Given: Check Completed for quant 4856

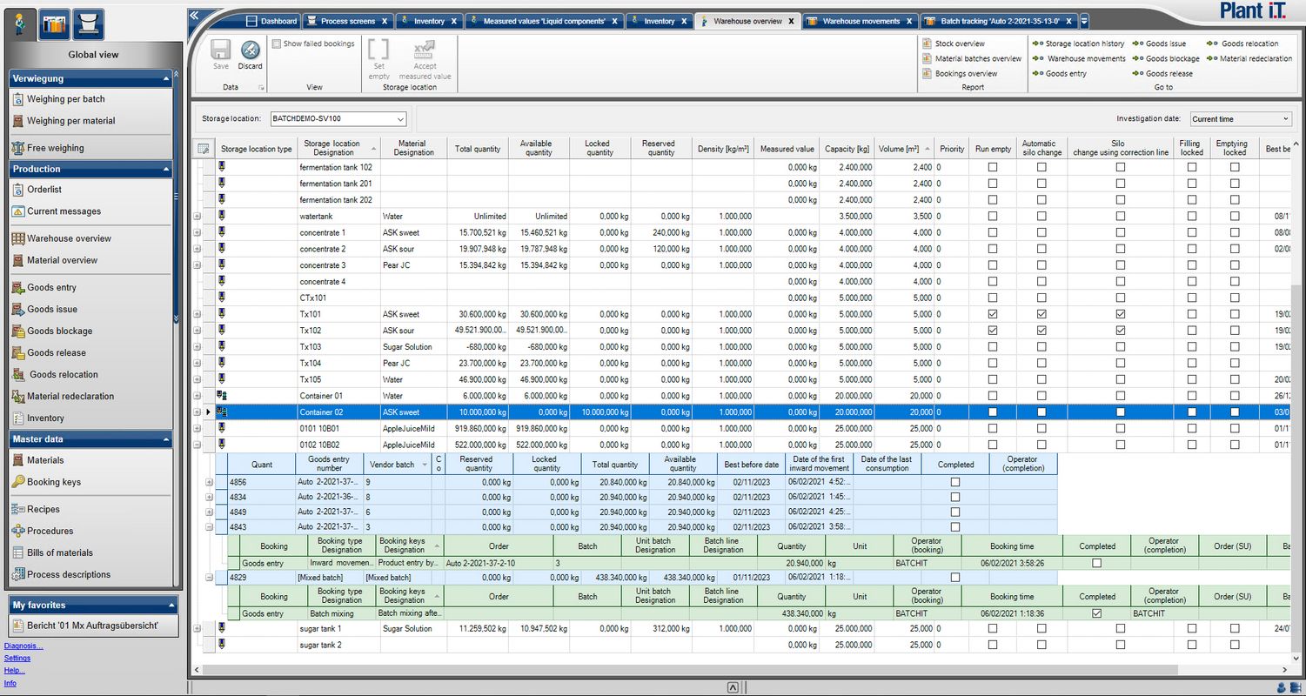Looking at the screenshot, I should pos(955,481).
